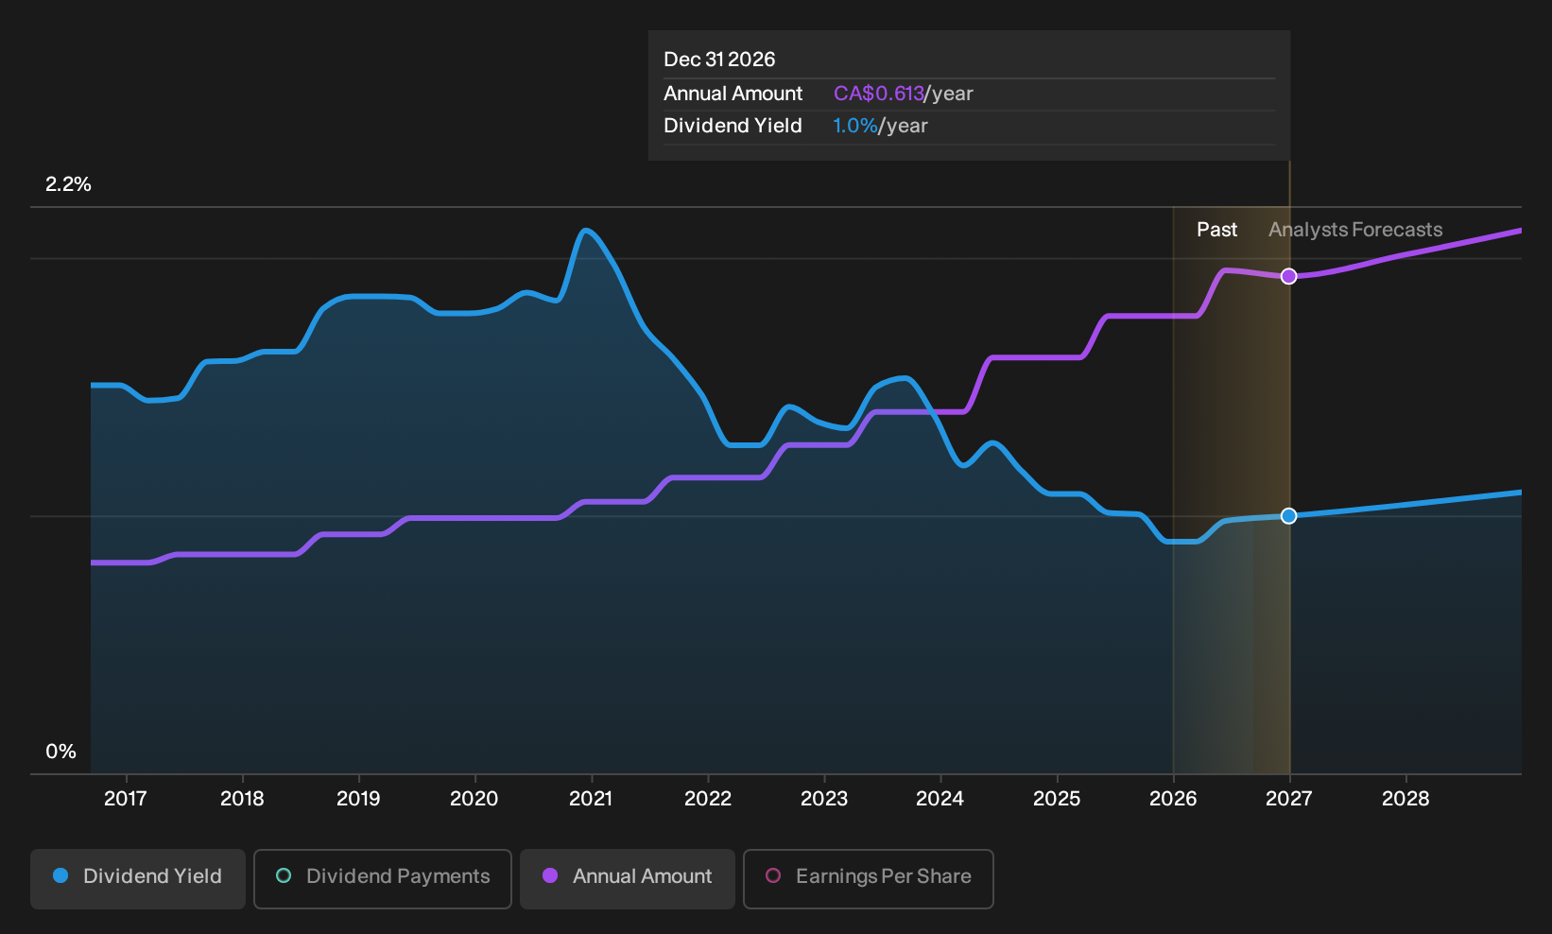Select the purple data point marker at 2027

[1288, 276]
